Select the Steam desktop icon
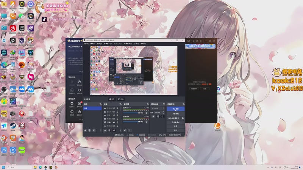303x170 pixels. click(13, 126)
